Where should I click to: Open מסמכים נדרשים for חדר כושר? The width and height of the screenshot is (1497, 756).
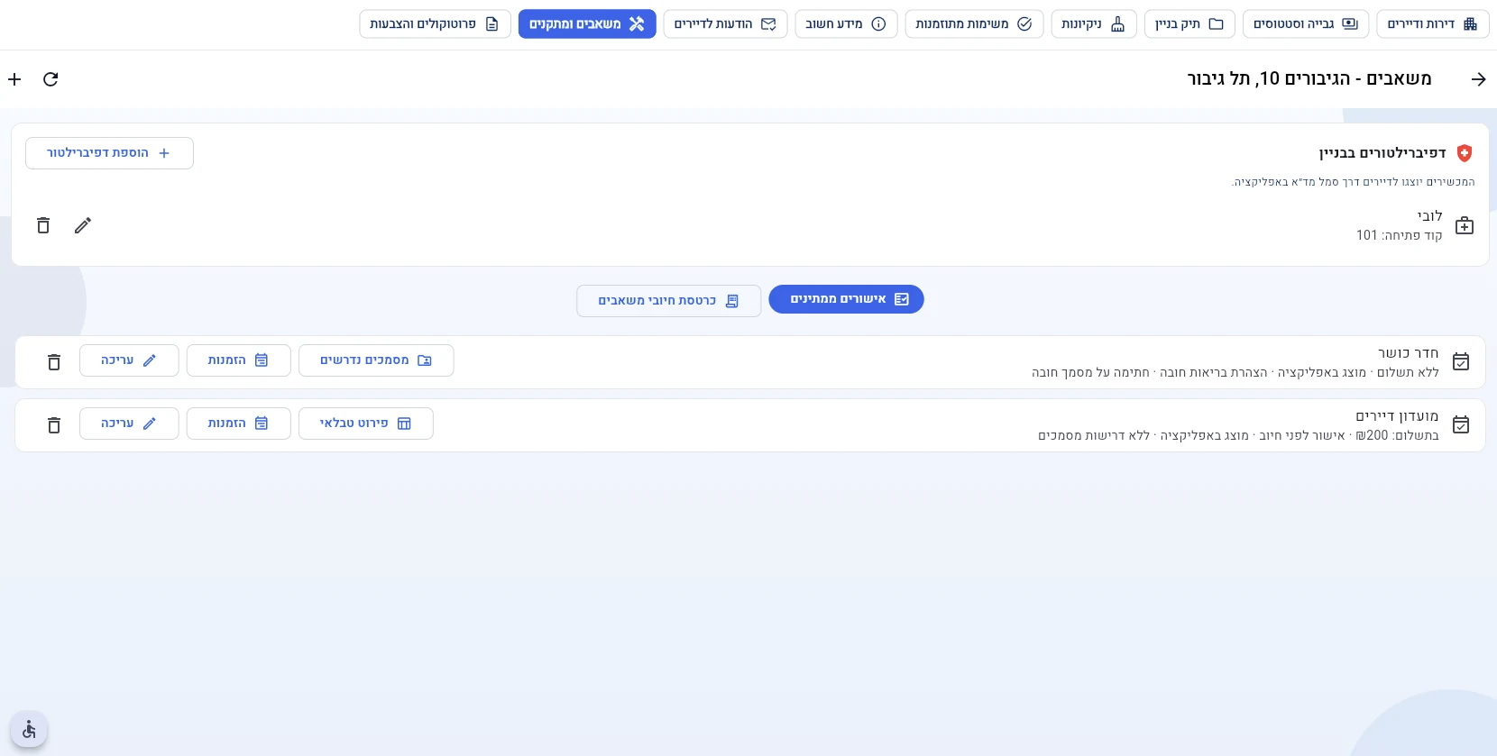click(376, 360)
